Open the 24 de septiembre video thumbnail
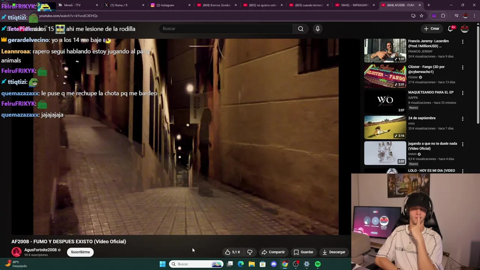This screenshot has width=480, height=270. tap(385, 127)
